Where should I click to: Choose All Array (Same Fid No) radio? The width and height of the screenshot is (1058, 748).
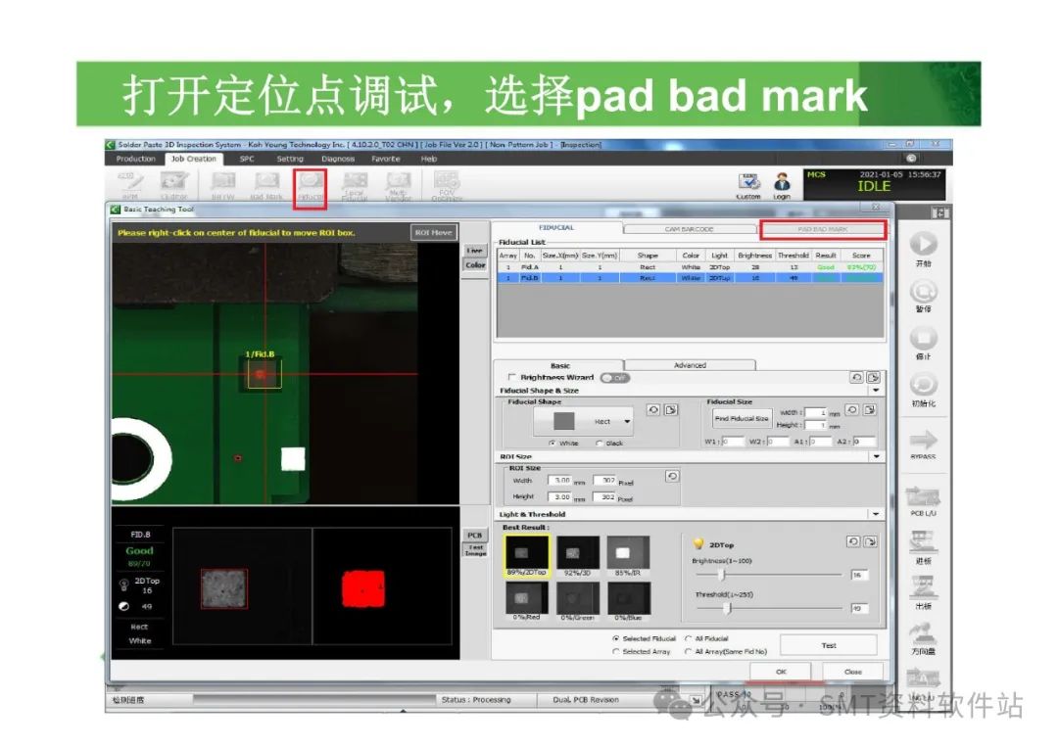click(x=689, y=651)
